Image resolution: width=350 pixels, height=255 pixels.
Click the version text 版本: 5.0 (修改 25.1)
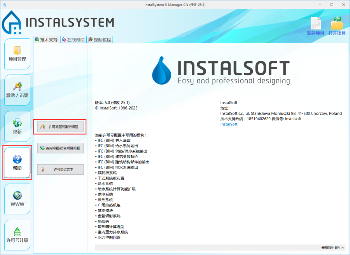tap(112, 103)
